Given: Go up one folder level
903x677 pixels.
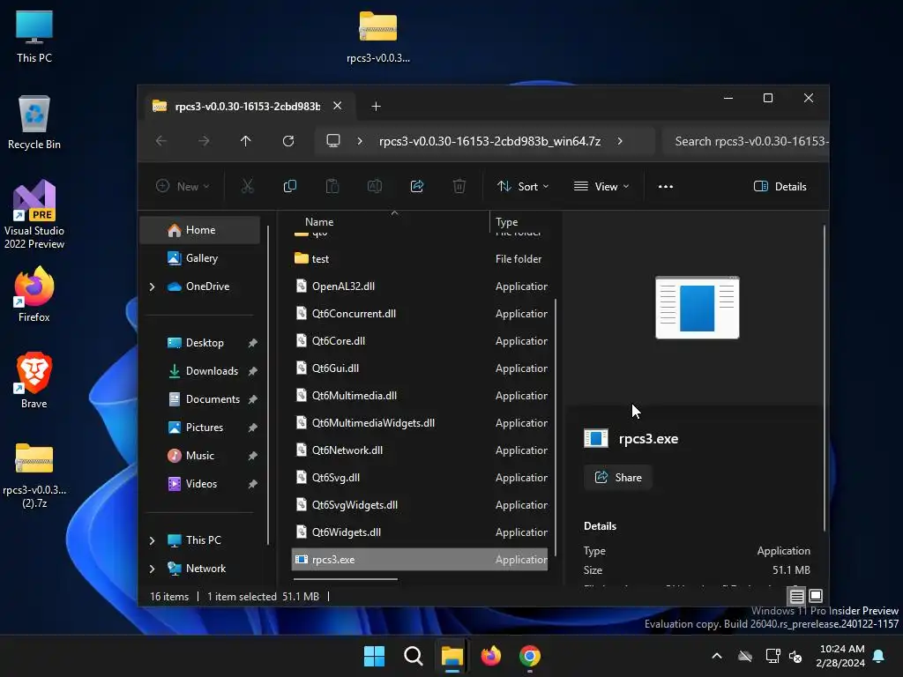Looking at the screenshot, I should click(x=246, y=141).
